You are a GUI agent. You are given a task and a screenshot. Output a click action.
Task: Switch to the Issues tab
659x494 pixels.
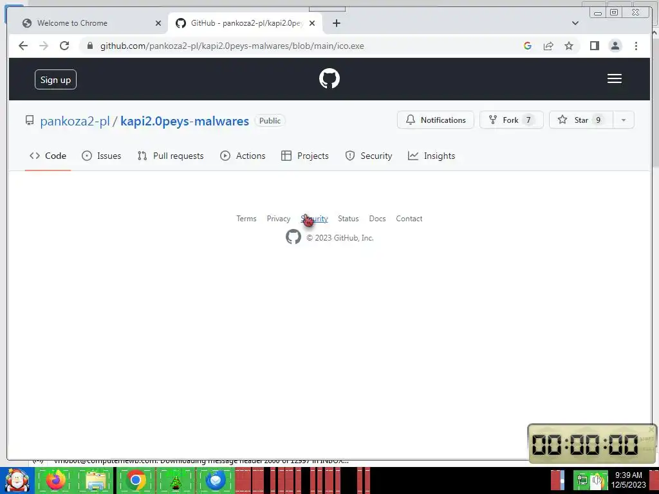pyautogui.click(x=101, y=156)
